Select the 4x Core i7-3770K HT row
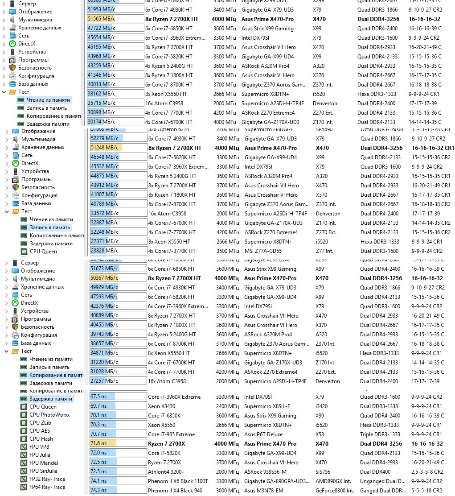Image resolution: width=455 pixels, height=496 pixels. [x=272, y=251]
